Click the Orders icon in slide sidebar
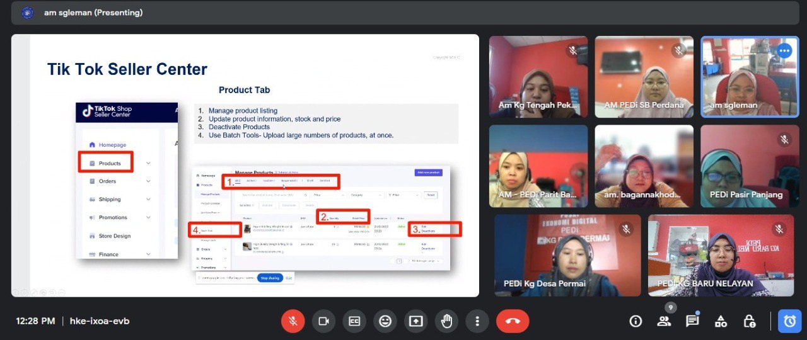This screenshot has width=807, height=340. 92,181
